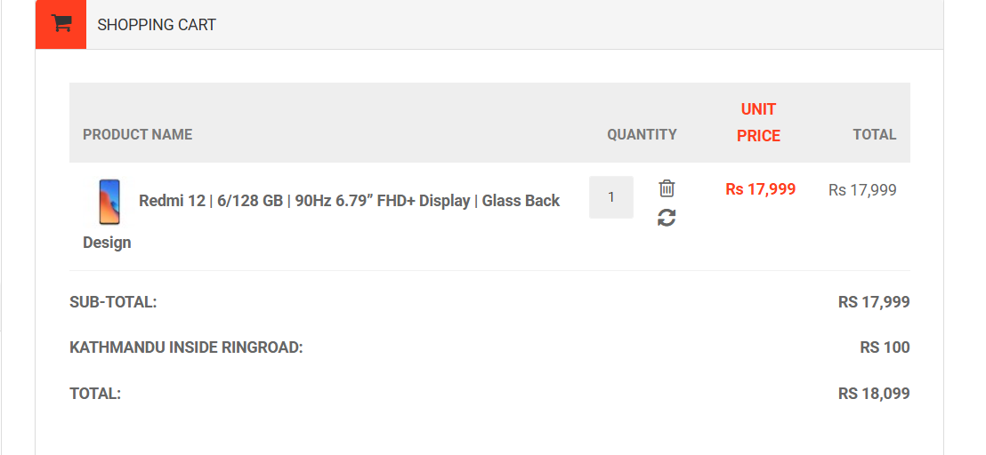Open the Redmi 12 6/128 GB product link
This screenshot has width=986, height=455.
point(349,201)
